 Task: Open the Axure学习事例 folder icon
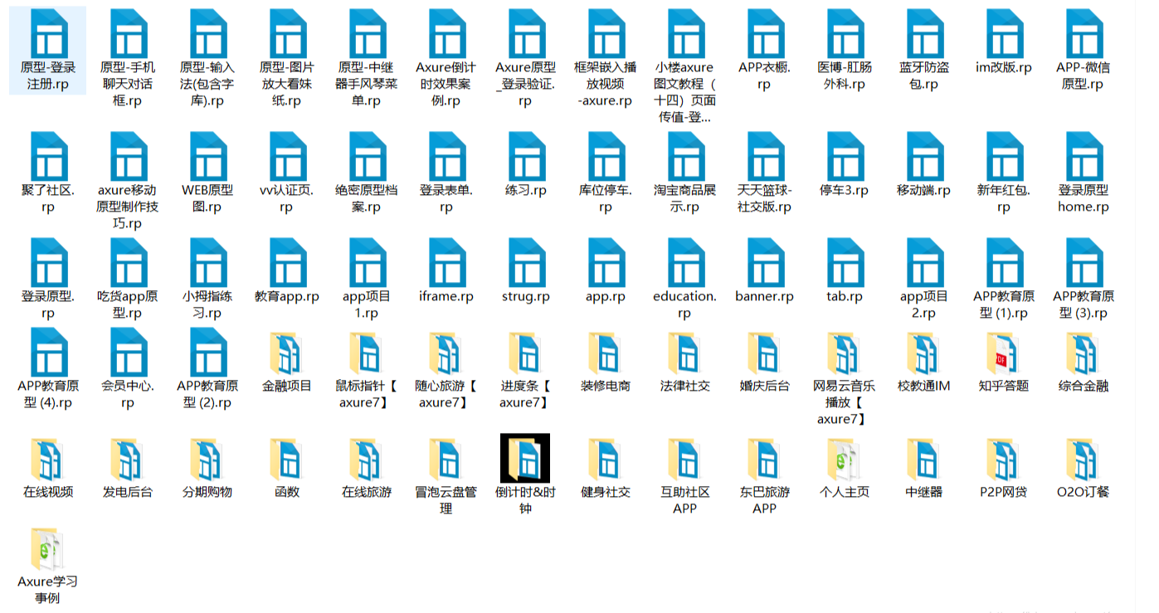(48, 549)
